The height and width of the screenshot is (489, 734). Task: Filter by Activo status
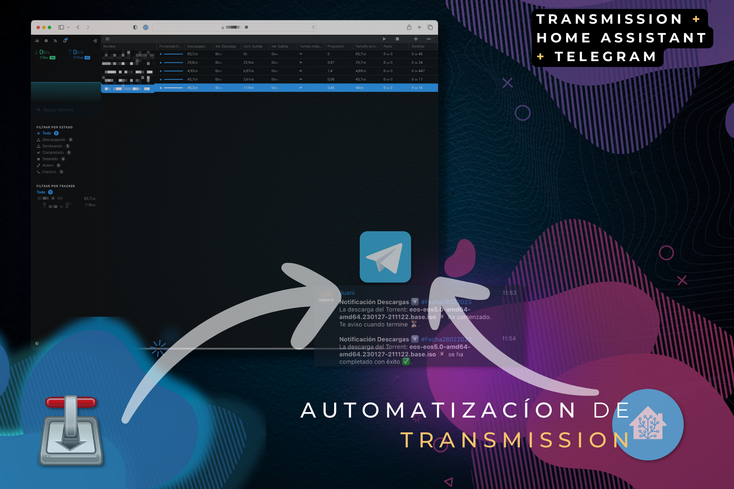click(x=49, y=165)
